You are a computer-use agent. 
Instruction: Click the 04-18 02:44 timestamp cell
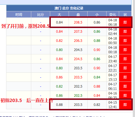113,32
